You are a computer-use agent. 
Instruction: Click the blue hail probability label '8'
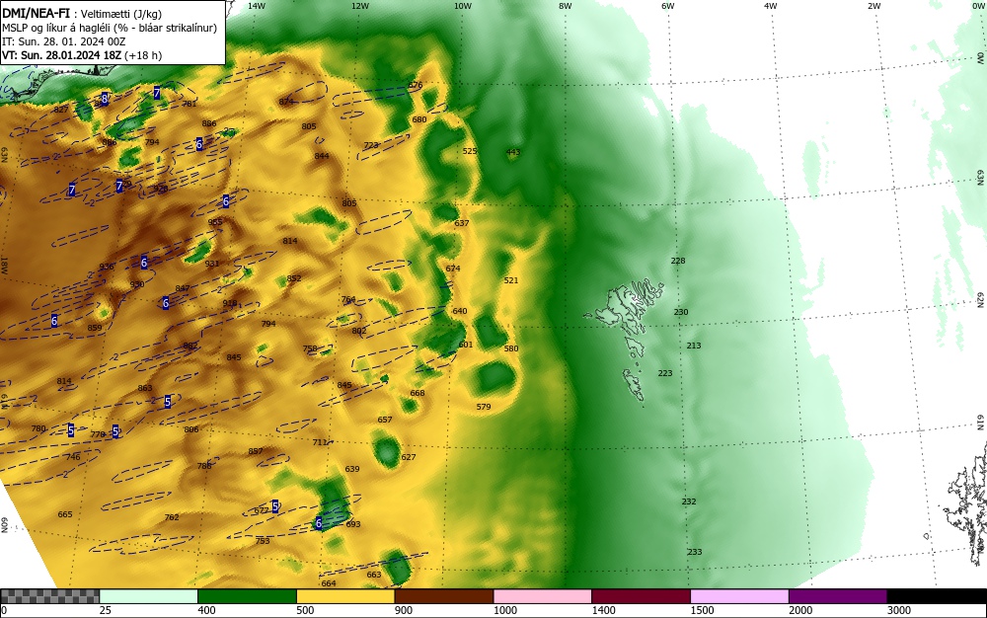tap(105, 98)
